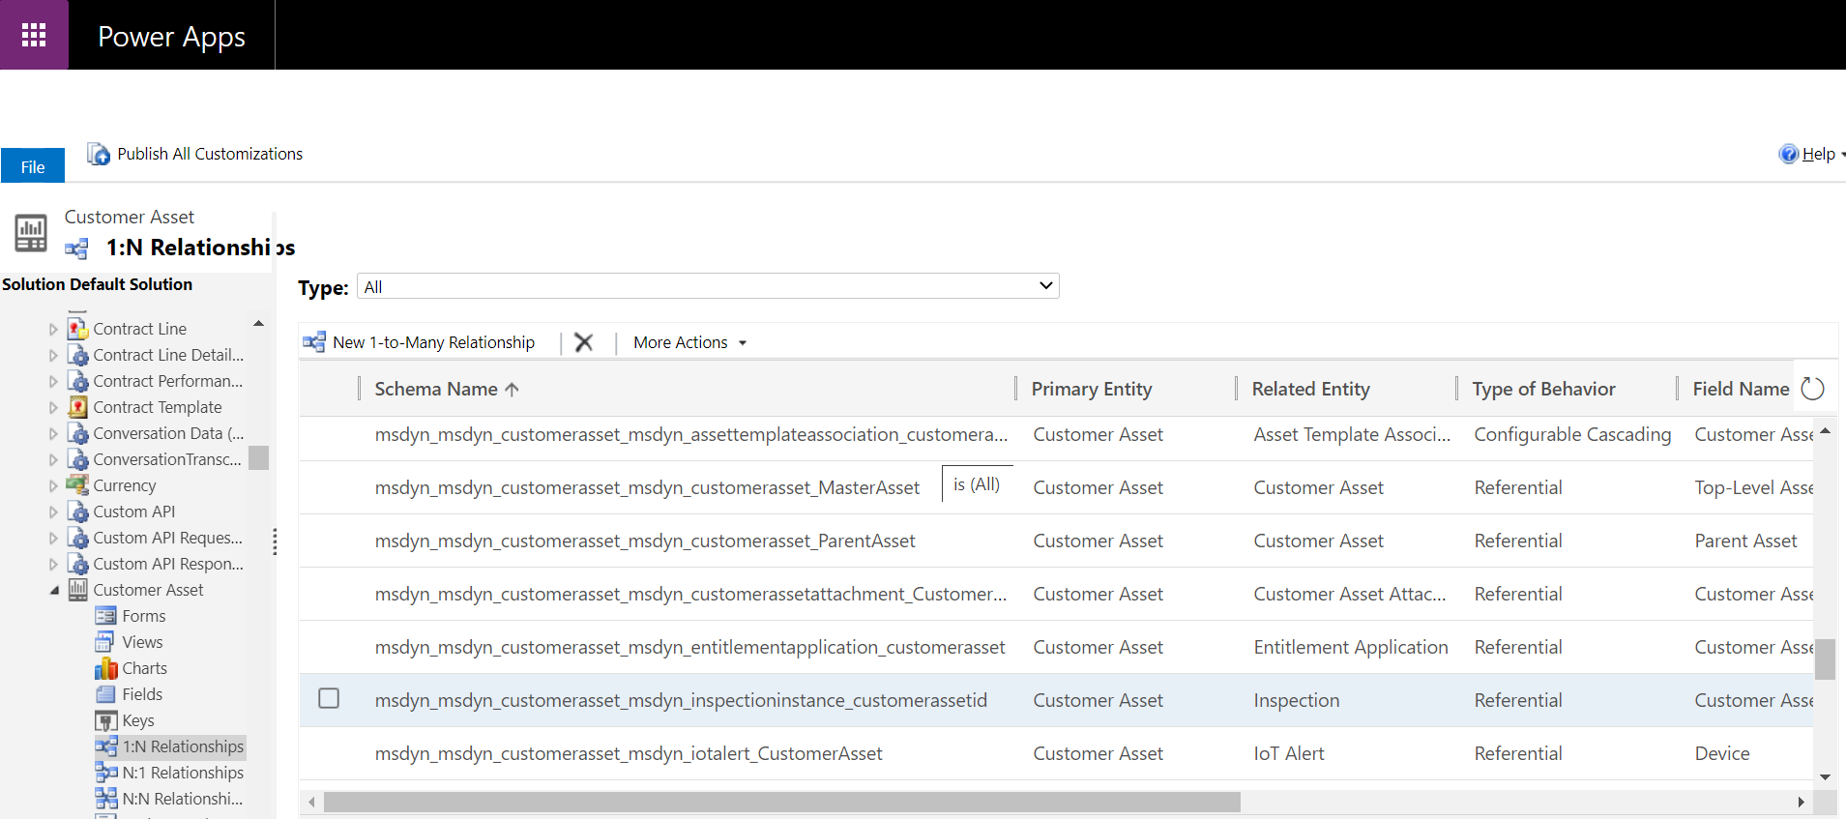Sort by Primary Entity column header
The width and height of the screenshot is (1846, 819).
(1092, 389)
